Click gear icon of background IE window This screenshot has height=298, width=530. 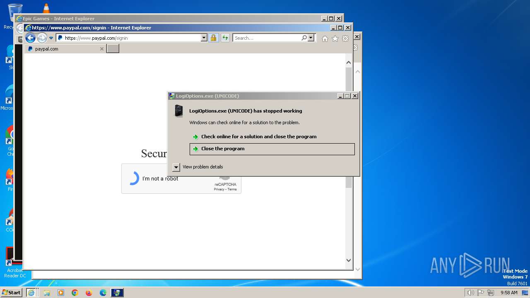(x=355, y=48)
